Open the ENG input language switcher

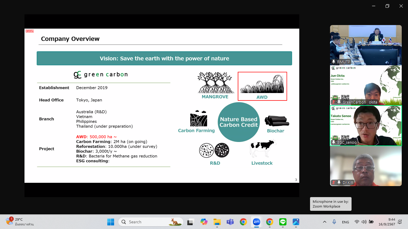345,222
